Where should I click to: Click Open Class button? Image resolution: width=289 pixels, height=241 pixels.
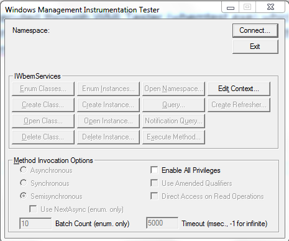point(43,121)
